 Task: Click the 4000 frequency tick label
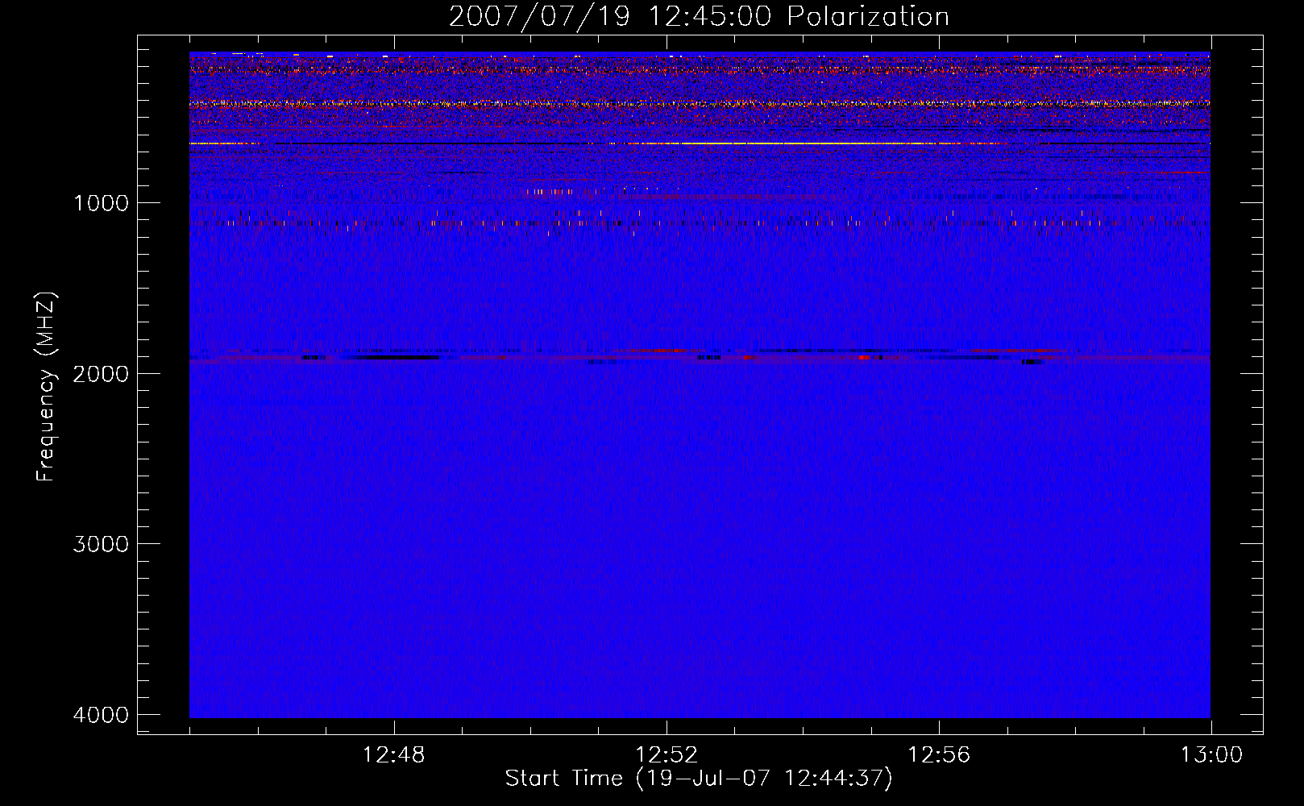click(x=101, y=715)
